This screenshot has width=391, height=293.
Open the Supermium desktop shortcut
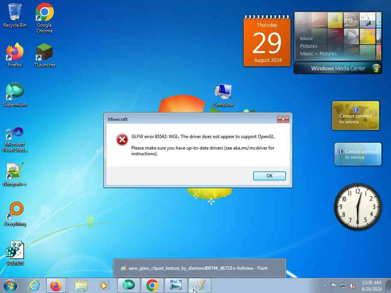coord(15,95)
